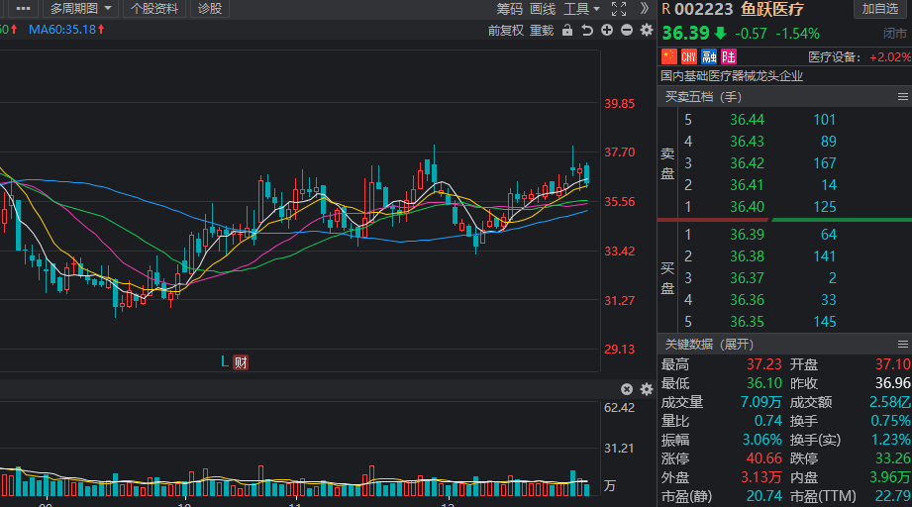
Task: Open the 买卖五档 panel menu icon
Action: point(902,97)
